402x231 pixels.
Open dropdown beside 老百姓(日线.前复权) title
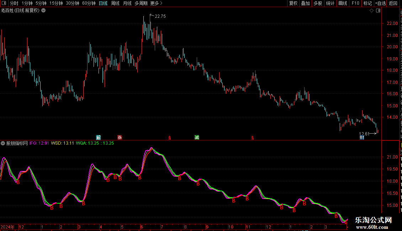tap(44, 11)
